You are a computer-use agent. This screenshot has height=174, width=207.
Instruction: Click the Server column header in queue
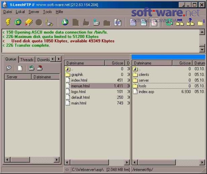coord(18,77)
